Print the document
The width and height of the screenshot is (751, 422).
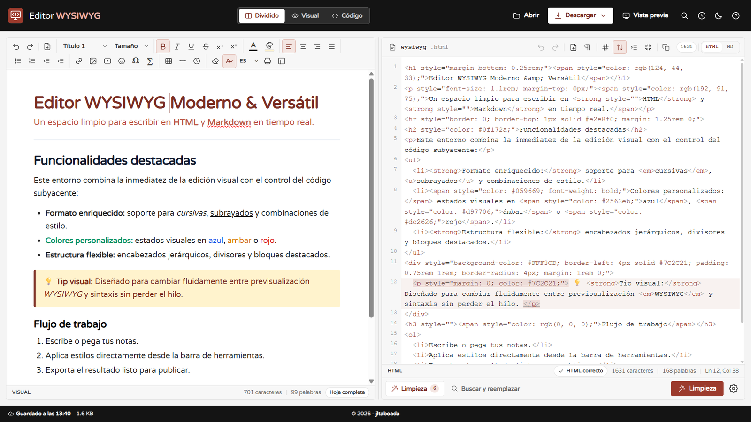[x=268, y=61]
